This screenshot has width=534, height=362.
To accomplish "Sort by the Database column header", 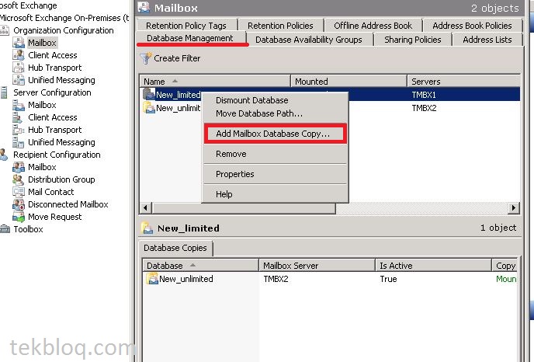I will tap(200, 266).
